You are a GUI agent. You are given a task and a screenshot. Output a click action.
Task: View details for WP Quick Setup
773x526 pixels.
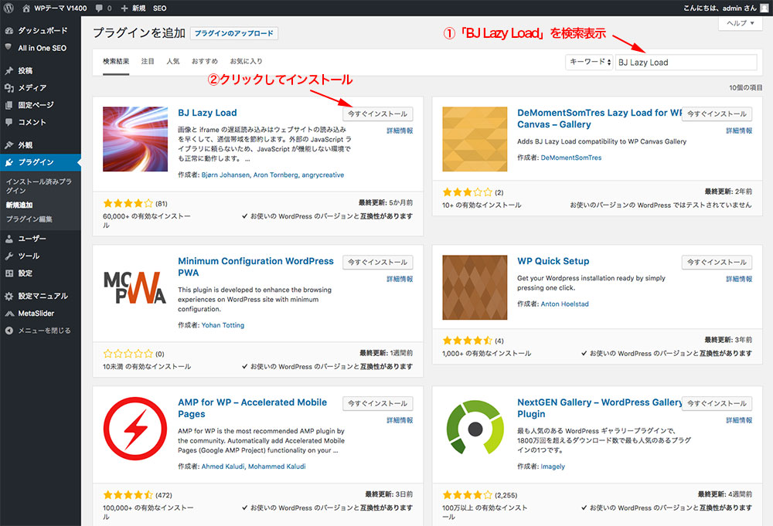point(739,279)
